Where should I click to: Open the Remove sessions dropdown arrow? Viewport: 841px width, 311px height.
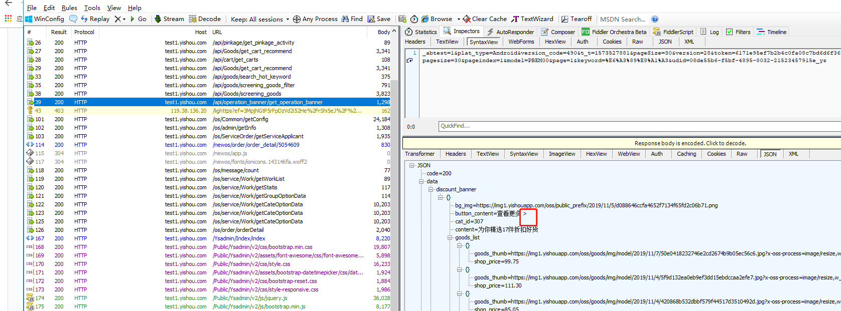(x=124, y=19)
